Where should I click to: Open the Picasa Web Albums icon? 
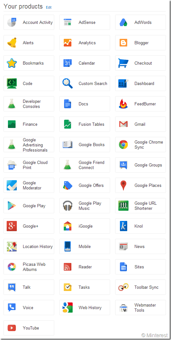click(12, 267)
